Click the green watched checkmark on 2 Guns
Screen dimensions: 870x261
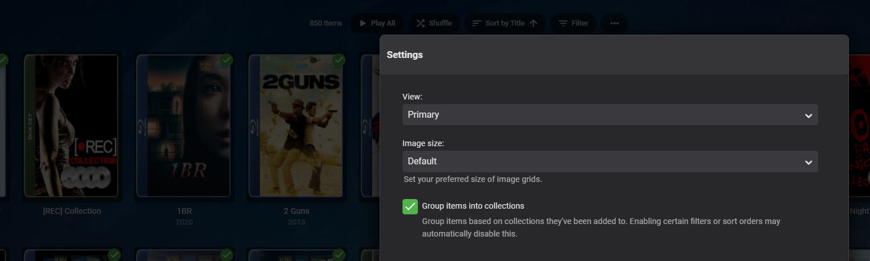click(339, 60)
